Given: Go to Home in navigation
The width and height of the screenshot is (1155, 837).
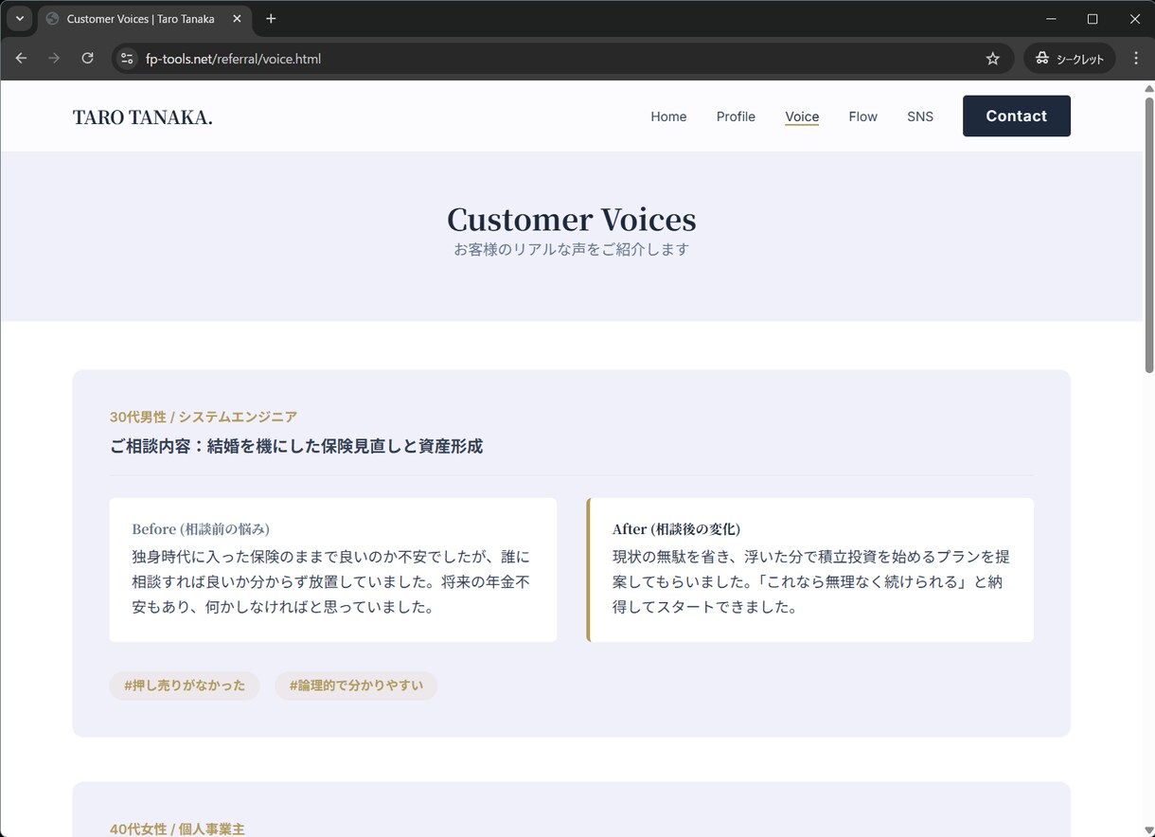Looking at the screenshot, I should tap(668, 116).
